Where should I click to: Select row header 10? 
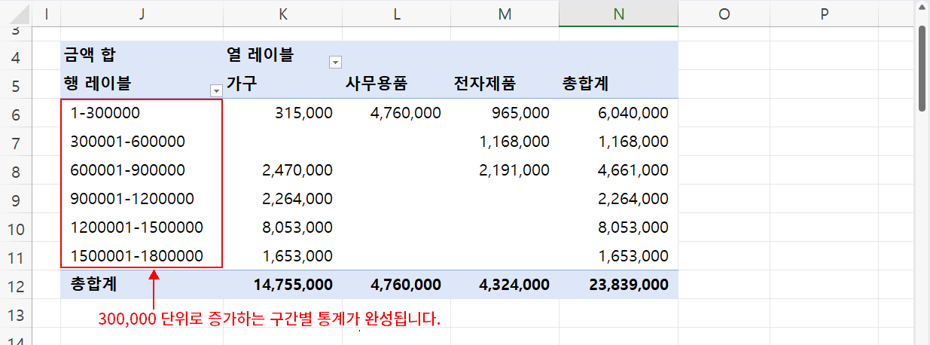click(x=17, y=227)
